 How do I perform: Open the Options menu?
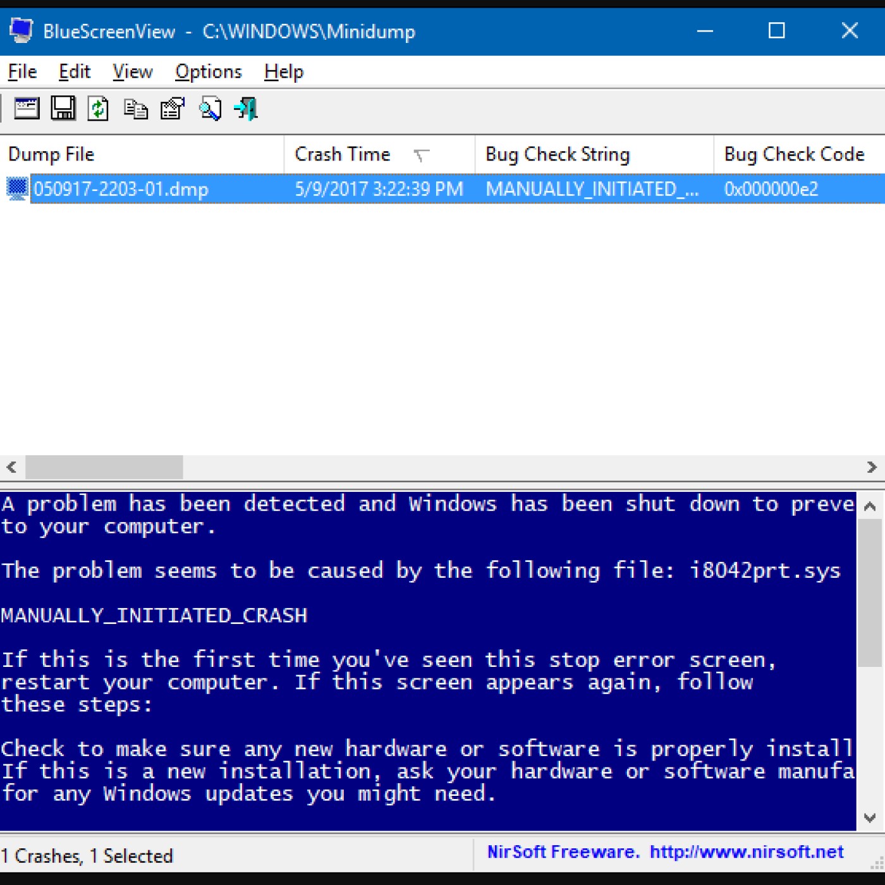coord(209,72)
